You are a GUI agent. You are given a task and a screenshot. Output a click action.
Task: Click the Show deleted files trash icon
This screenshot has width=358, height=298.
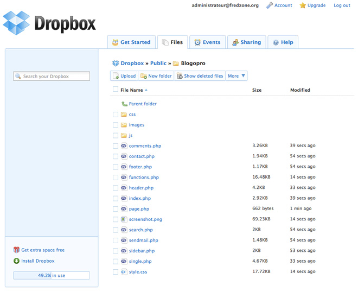pos(180,75)
